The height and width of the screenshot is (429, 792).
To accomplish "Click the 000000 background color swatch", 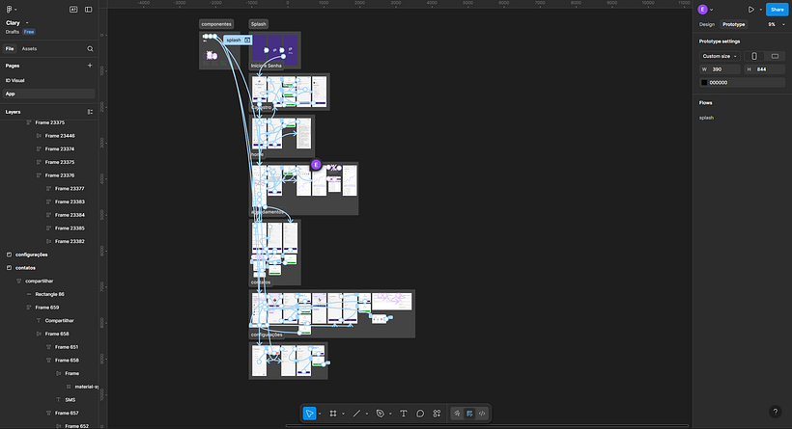I will pos(703,83).
